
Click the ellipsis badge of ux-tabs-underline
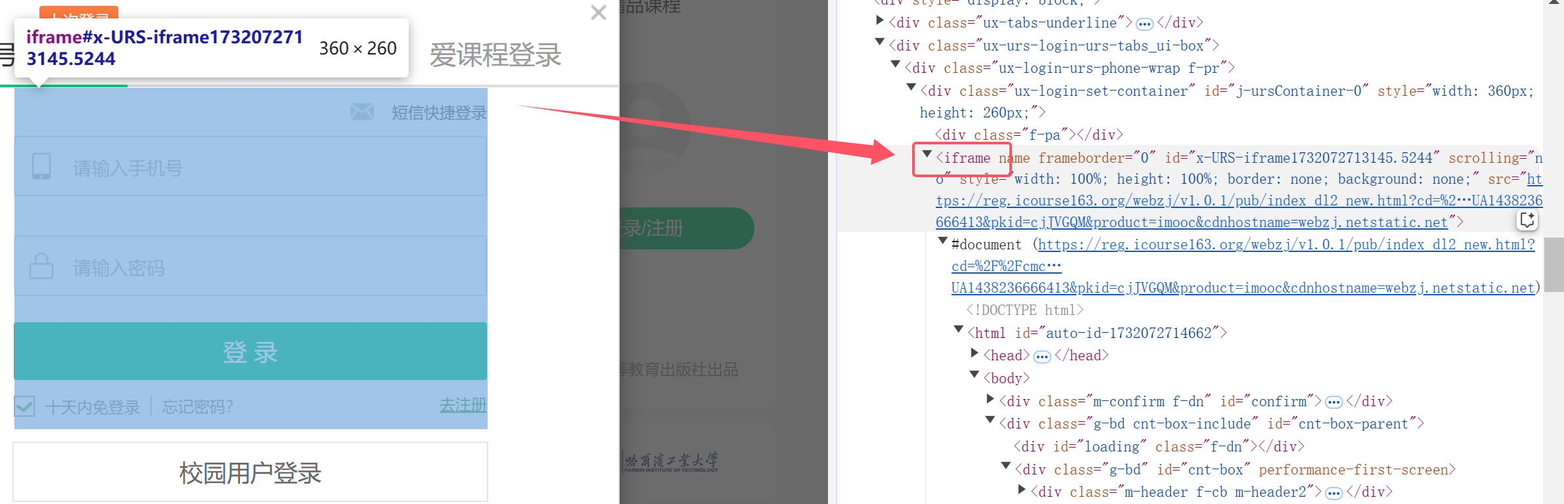[1145, 24]
